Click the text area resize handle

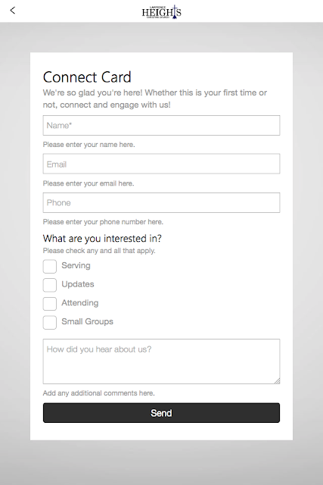(277, 380)
